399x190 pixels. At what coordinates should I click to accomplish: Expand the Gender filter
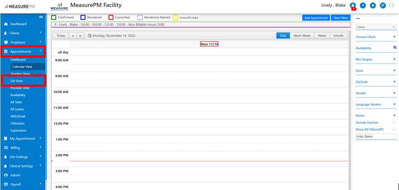(394, 93)
